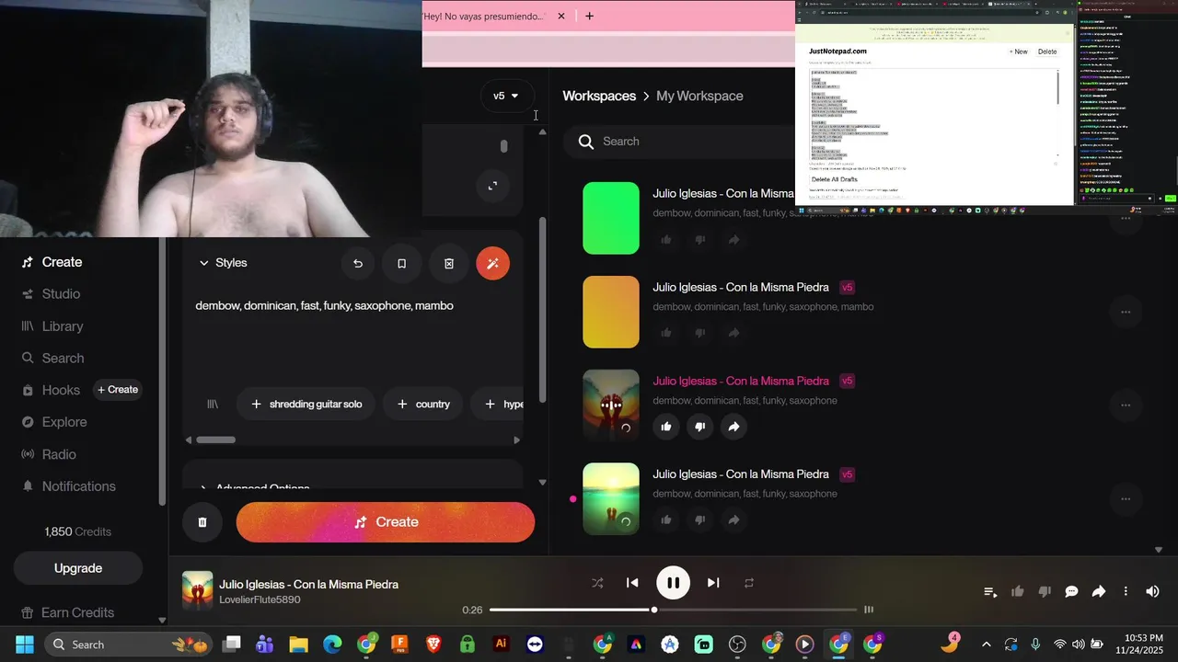Click the bookmark icon to save styles
The image size is (1178, 662).
click(401, 264)
